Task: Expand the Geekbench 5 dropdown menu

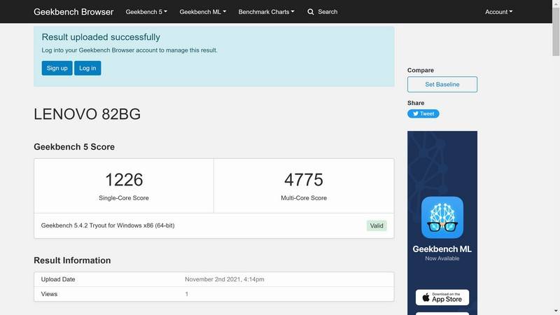Action: pyautogui.click(x=146, y=12)
